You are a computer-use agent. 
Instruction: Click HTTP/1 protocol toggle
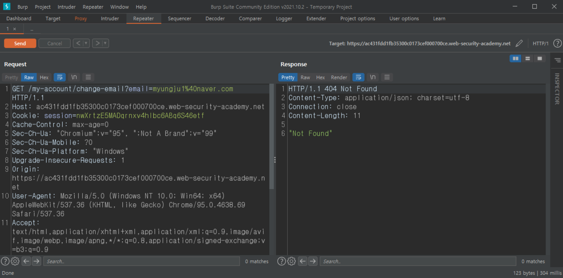[x=540, y=43]
